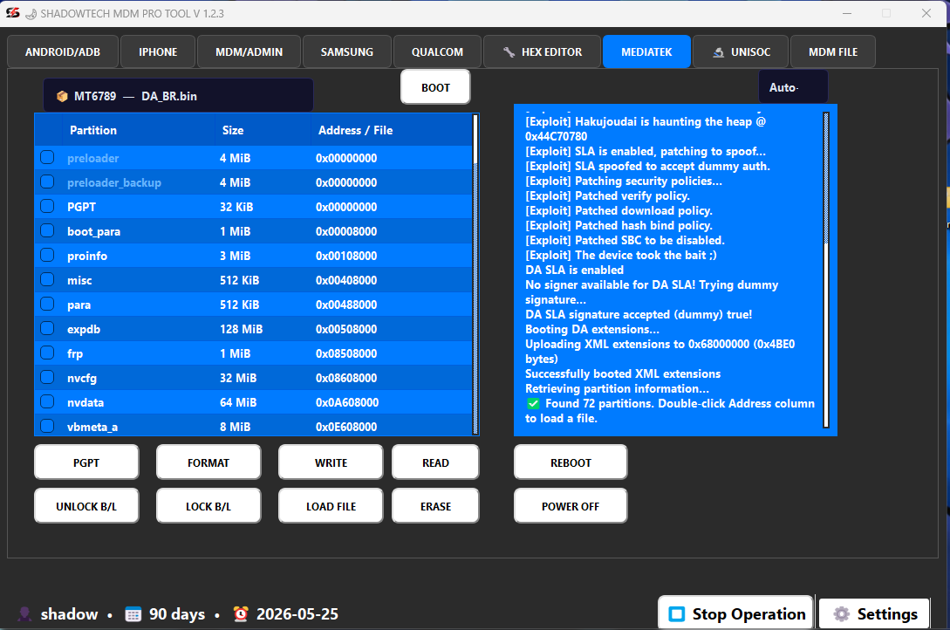The width and height of the screenshot is (950, 630).
Task: Click the FORMAT button
Action: [208, 462]
